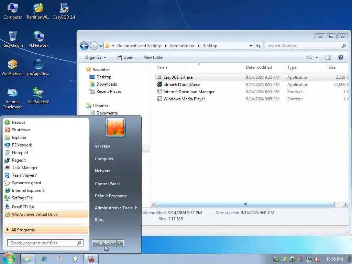Click the Search Desktop field

[x=306, y=46]
